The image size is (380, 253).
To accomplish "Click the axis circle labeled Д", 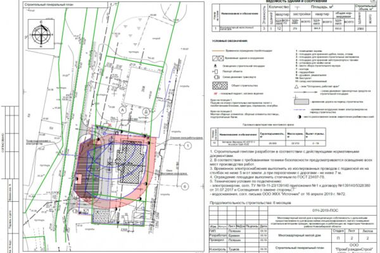I will click(x=146, y=111).
